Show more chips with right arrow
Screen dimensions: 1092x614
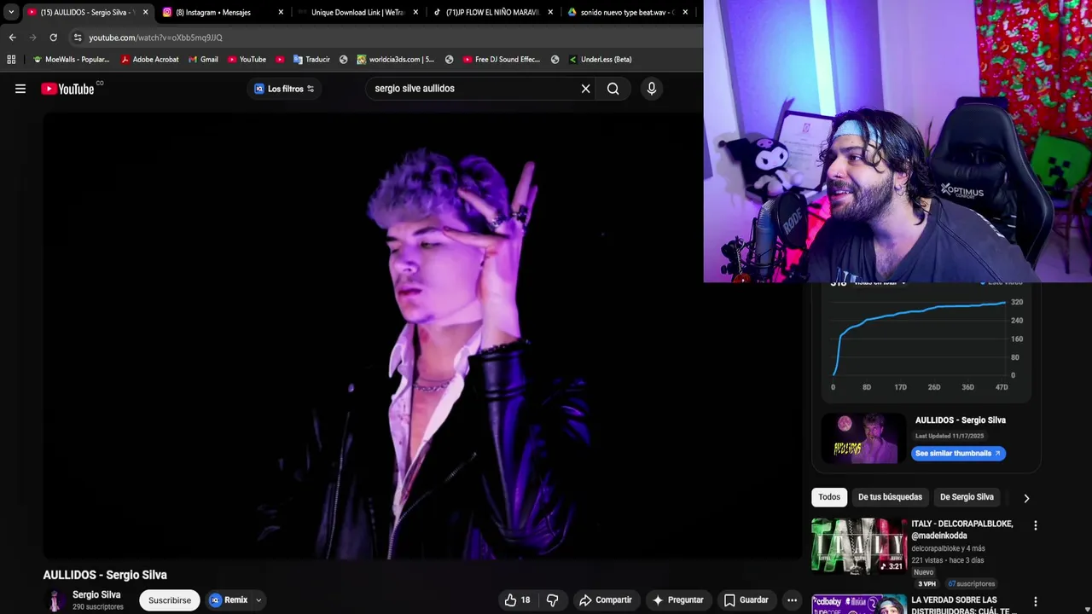coord(1026,498)
